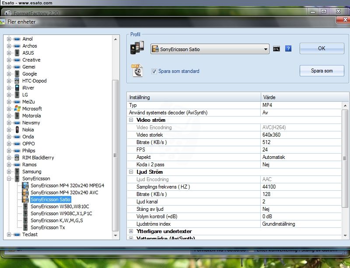
Task: Expand the Ytterligare undertexter group
Action: click(x=131, y=231)
